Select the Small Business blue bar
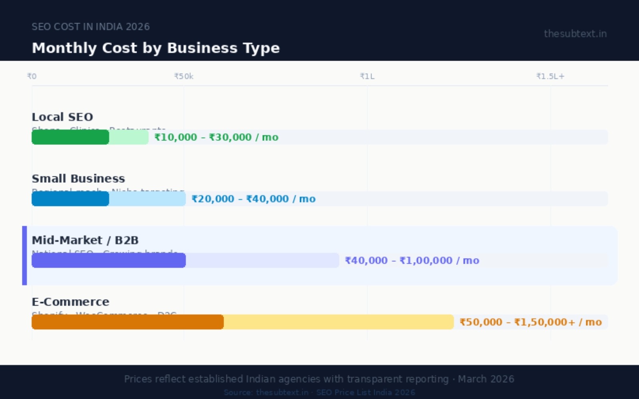 [70, 199]
